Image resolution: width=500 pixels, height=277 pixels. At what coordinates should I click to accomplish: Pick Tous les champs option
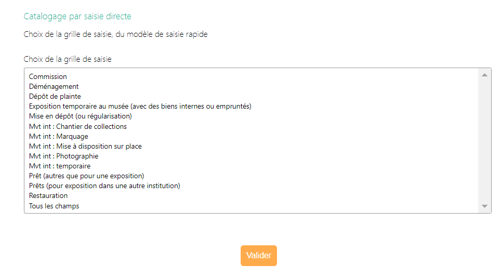tap(54, 206)
